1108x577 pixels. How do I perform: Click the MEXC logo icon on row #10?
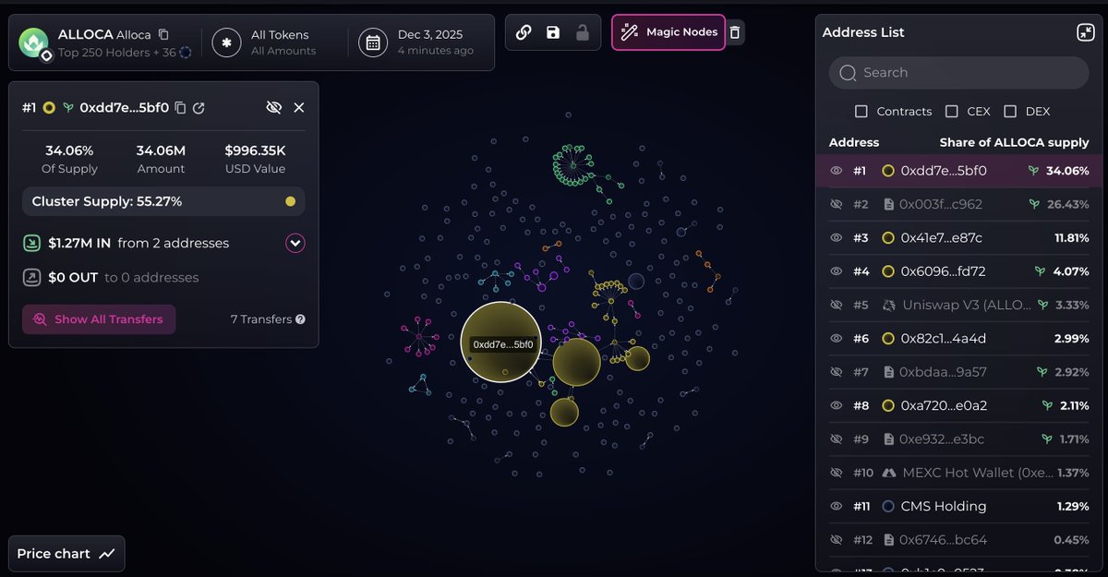click(x=888, y=473)
